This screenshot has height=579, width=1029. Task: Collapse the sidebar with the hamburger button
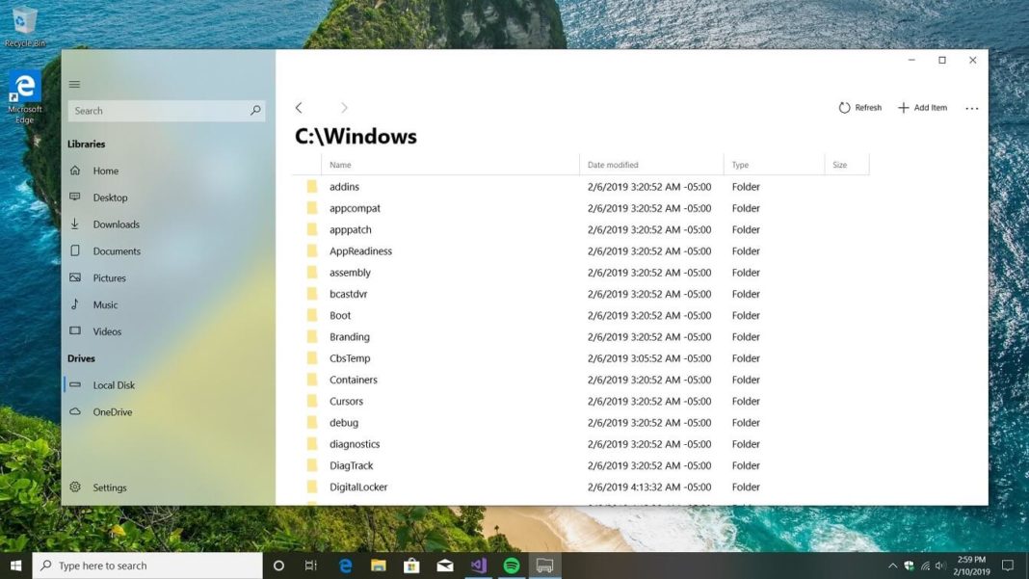[x=74, y=84]
